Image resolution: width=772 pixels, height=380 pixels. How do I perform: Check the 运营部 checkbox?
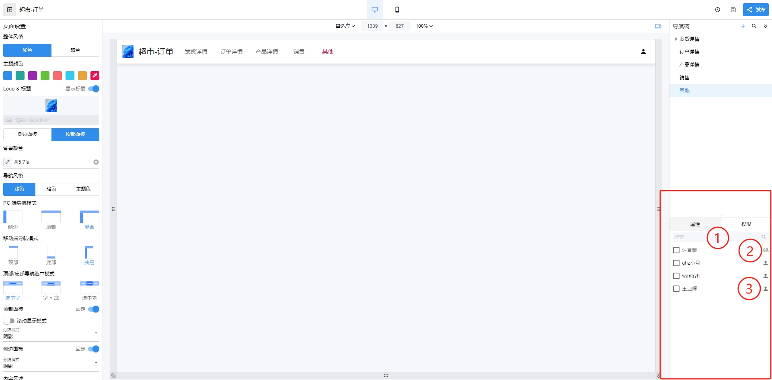[676, 250]
